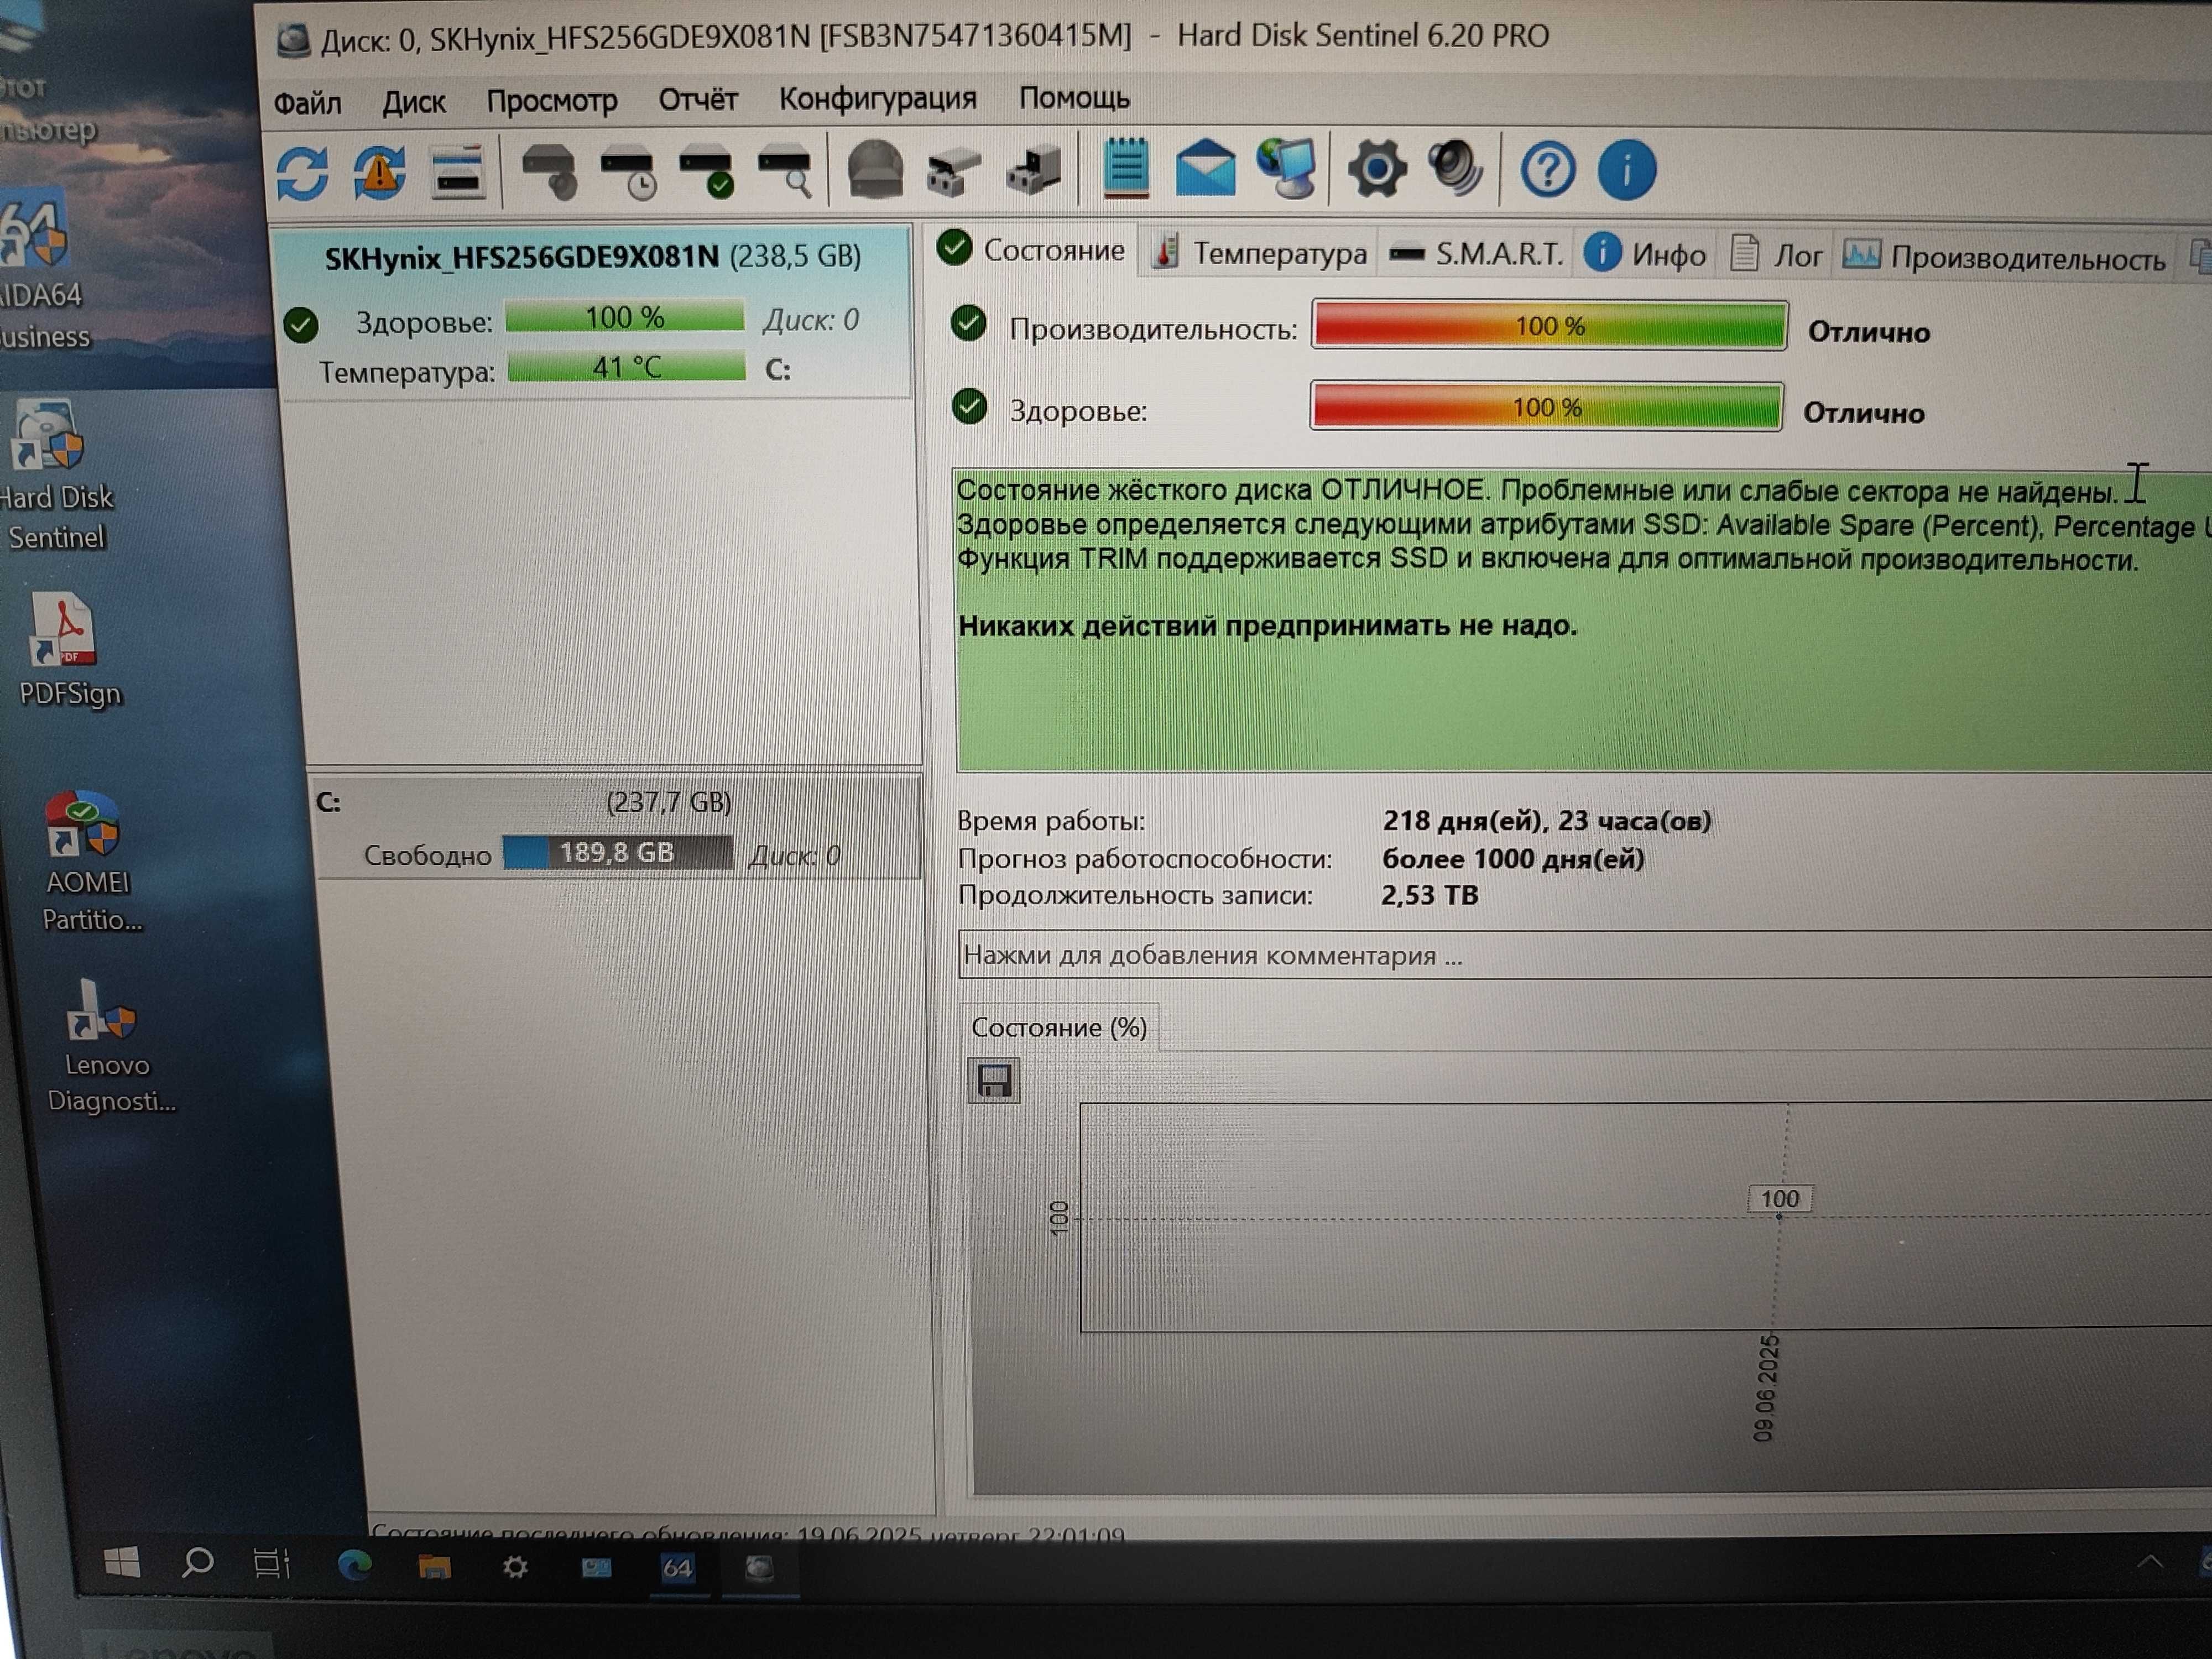The height and width of the screenshot is (1659, 2212).
Task: Select the C: partition entry (237,7 GB)
Action: click(x=616, y=828)
